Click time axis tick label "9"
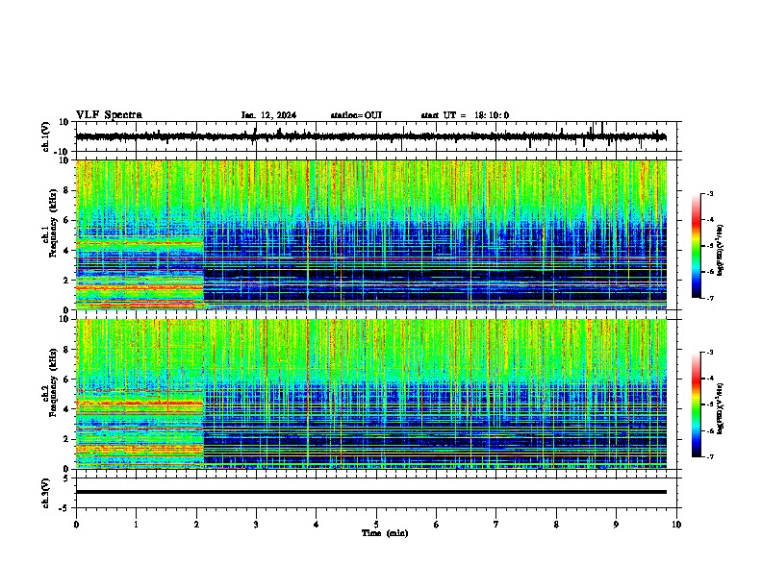 tap(616, 525)
